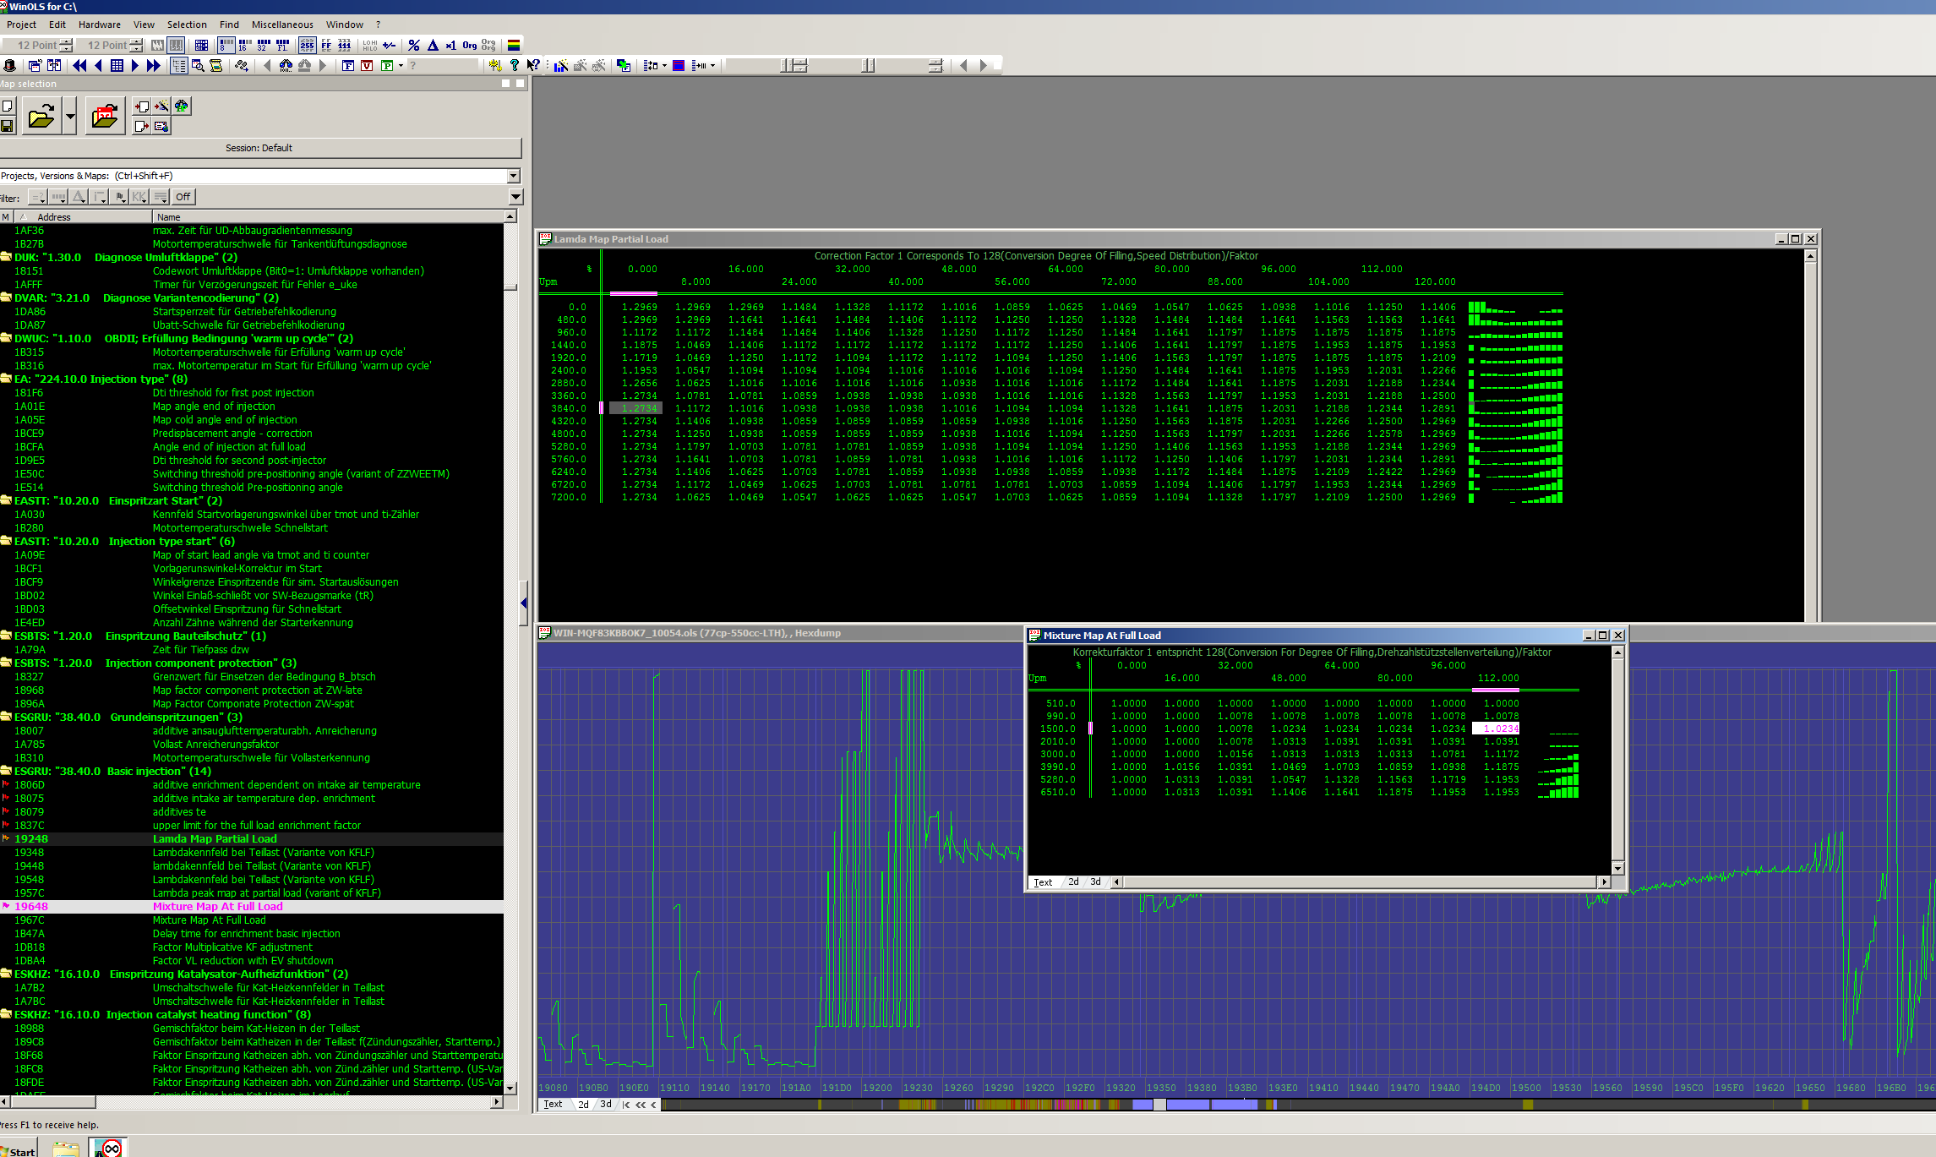Click the overlapping blue green windows icon
The height and width of the screenshot is (1157, 1936).
point(624,65)
